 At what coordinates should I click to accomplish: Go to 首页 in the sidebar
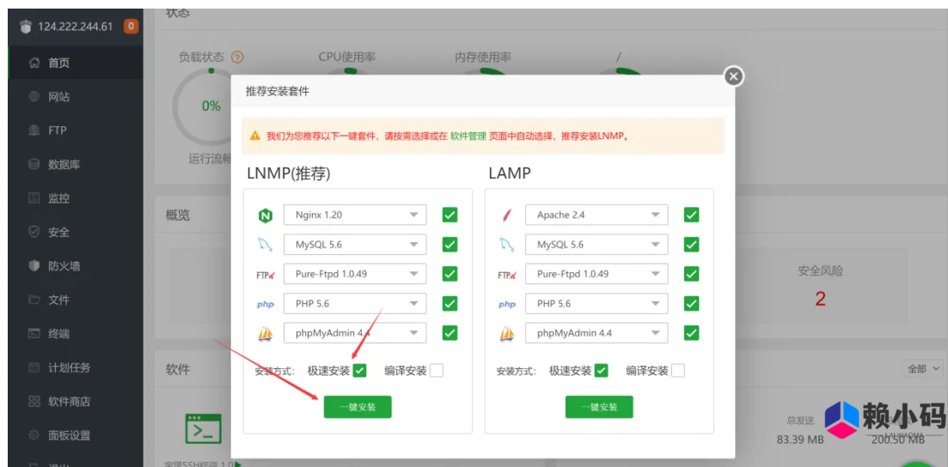76,62
